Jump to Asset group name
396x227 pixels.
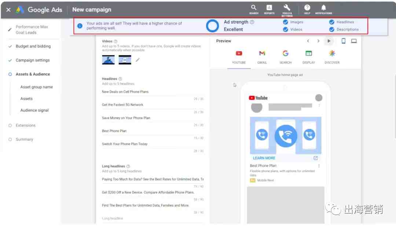tap(37, 87)
